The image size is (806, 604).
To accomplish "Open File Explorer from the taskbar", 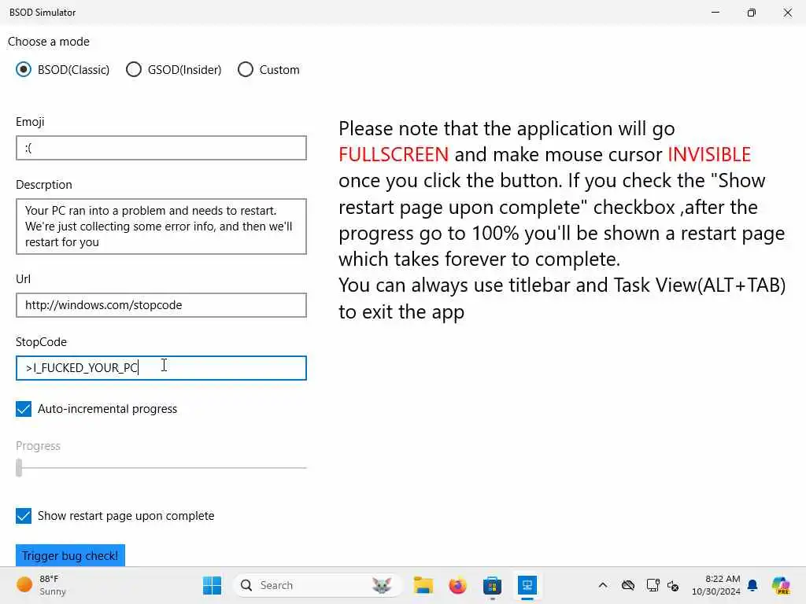I will coord(423,585).
